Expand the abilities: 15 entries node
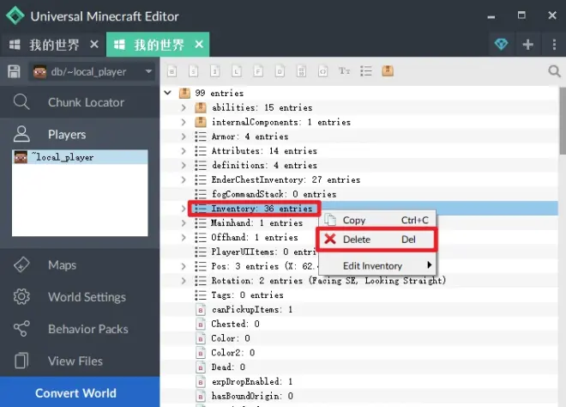 coord(184,107)
